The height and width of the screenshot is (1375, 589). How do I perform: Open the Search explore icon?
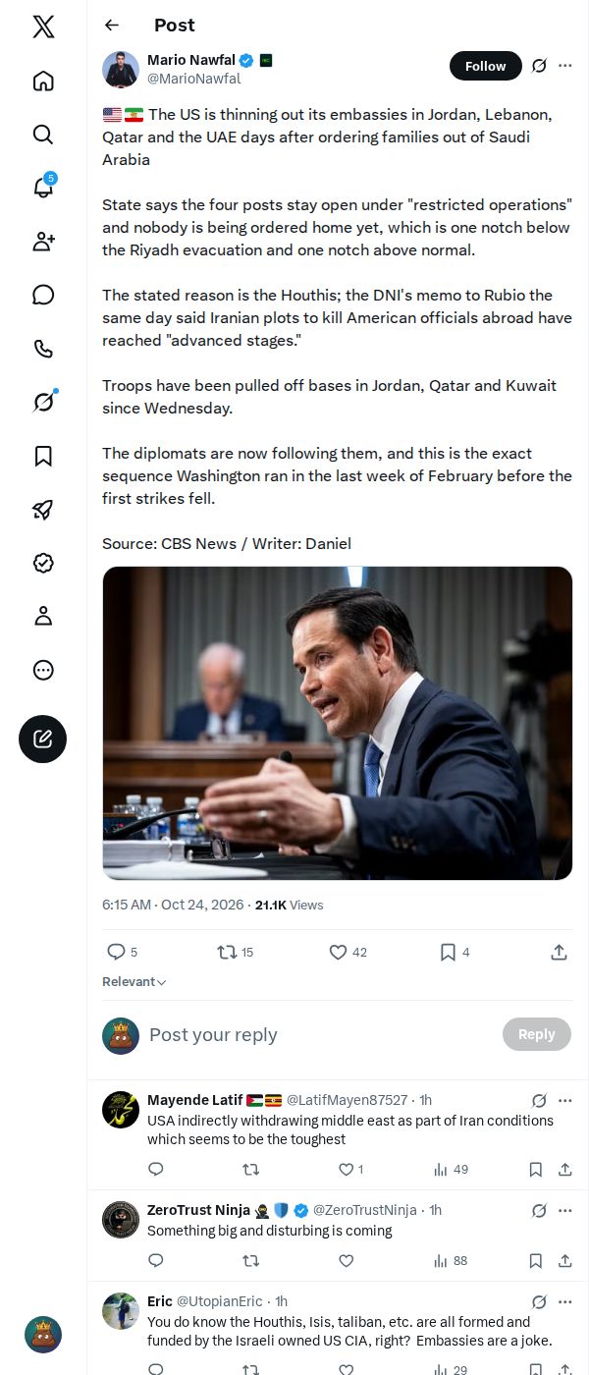click(x=43, y=135)
